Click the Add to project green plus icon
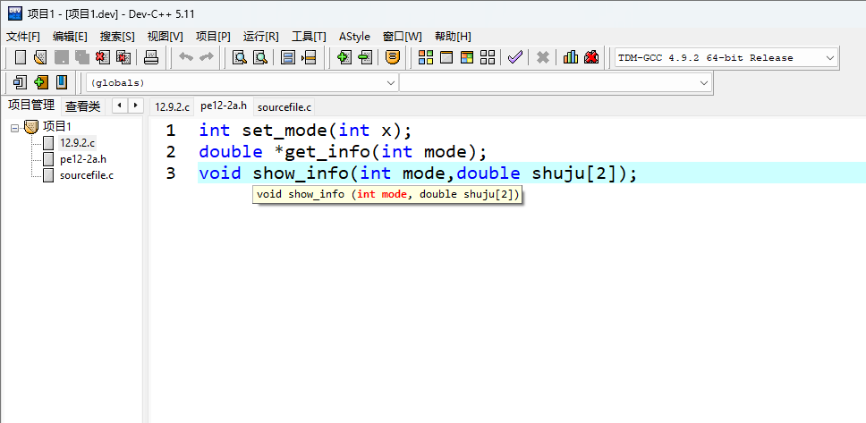866x423 pixels. click(344, 57)
